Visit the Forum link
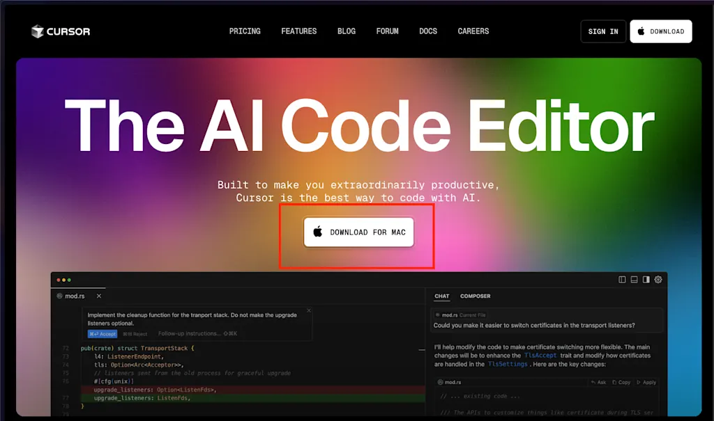The width and height of the screenshot is (714, 421). (387, 31)
